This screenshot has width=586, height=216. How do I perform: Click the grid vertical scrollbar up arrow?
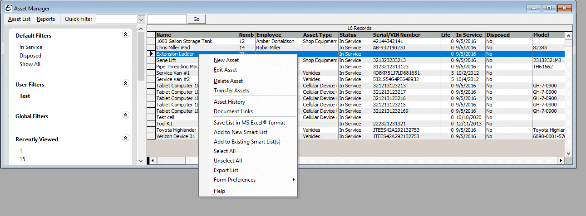click(x=568, y=35)
